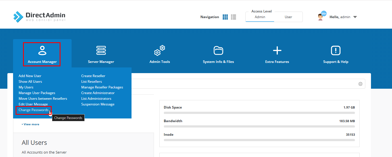Open search bar settings gear
Viewport: 392px width, 157px height.
click(360, 84)
